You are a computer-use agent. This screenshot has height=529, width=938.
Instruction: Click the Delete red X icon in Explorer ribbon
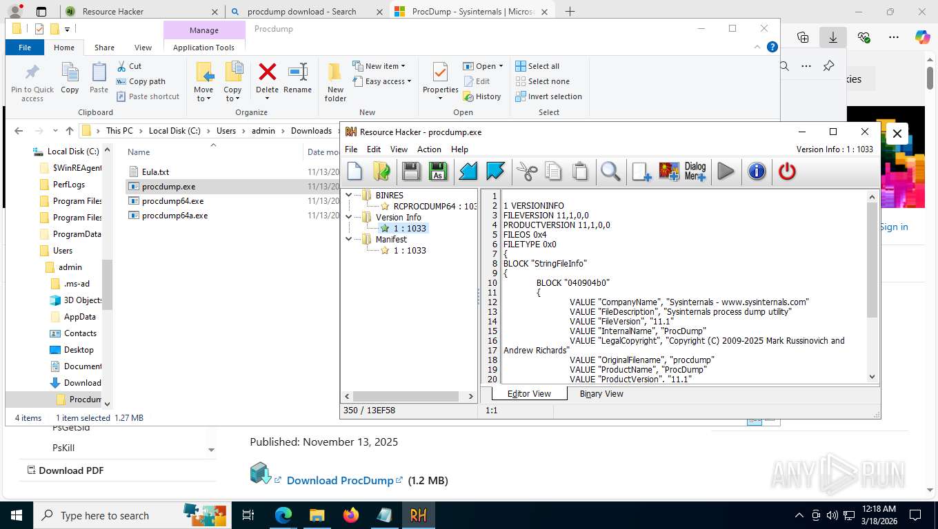(267, 72)
